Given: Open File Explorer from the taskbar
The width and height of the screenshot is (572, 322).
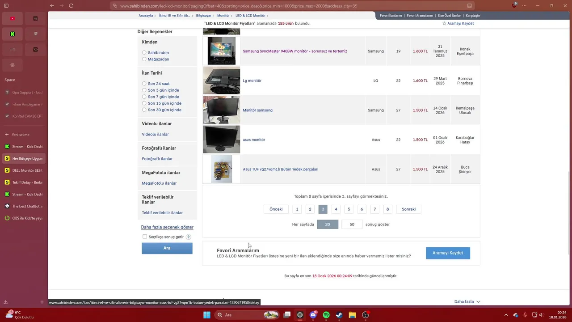Looking at the screenshot, I should click(352, 315).
